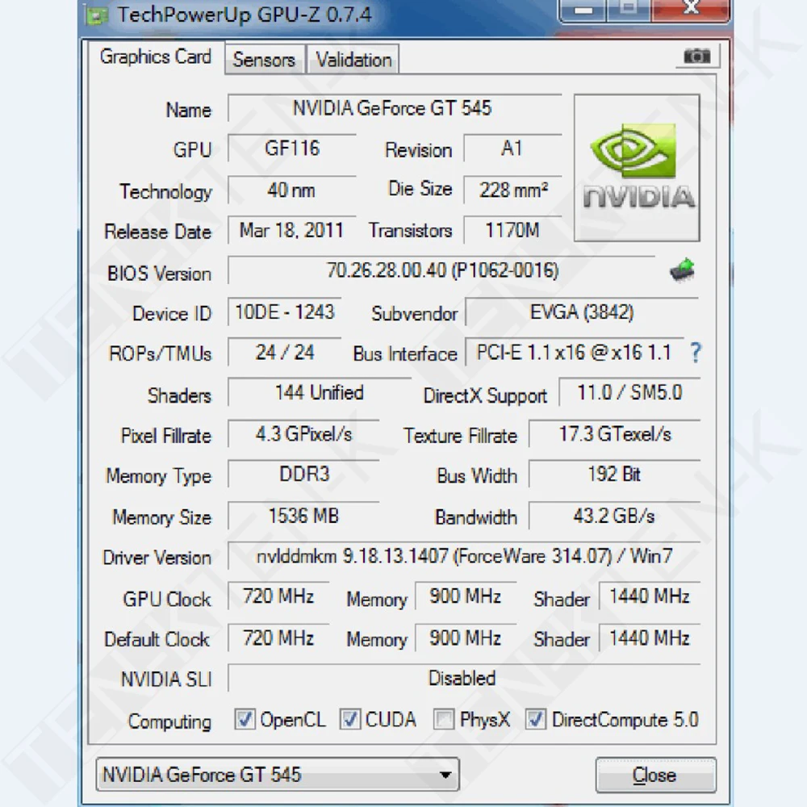Click the Memory Type value DDR3
The width and height of the screenshot is (807, 807).
303,474
